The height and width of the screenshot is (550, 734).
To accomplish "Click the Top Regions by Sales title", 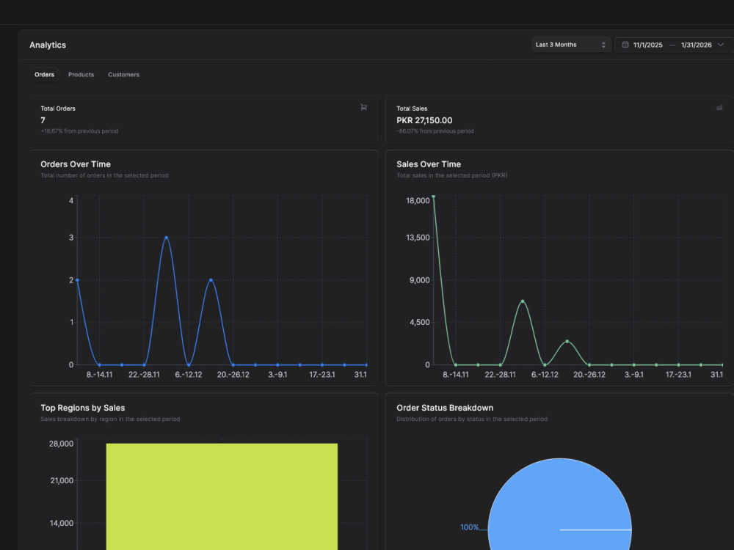I will tap(82, 408).
